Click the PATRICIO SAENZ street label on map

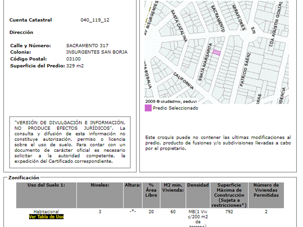point(245,69)
